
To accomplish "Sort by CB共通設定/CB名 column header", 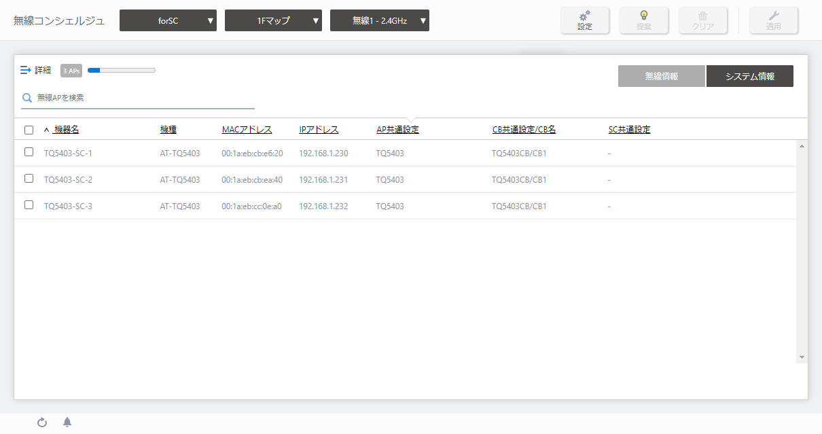I will click(x=524, y=130).
